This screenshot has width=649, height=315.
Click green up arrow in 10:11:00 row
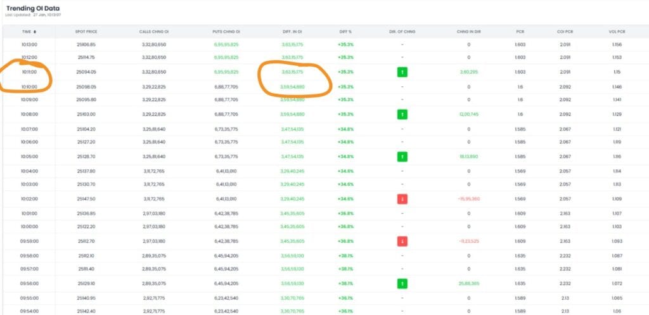402,72
